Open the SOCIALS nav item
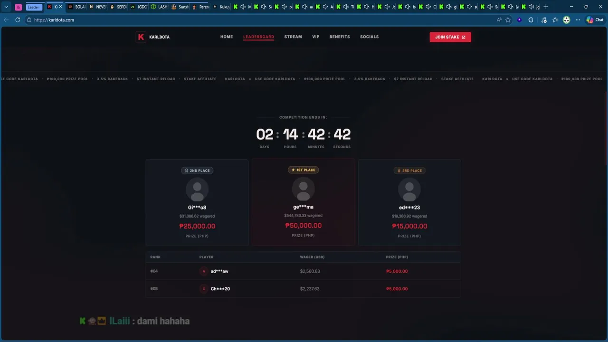Screen dimensions: 608x342 (370, 37)
